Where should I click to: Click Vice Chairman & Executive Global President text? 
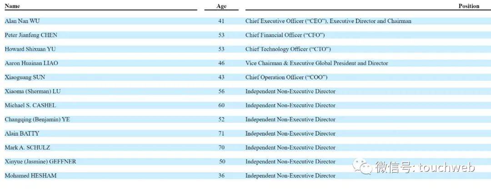pyautogui.click(x=316, y=63)
